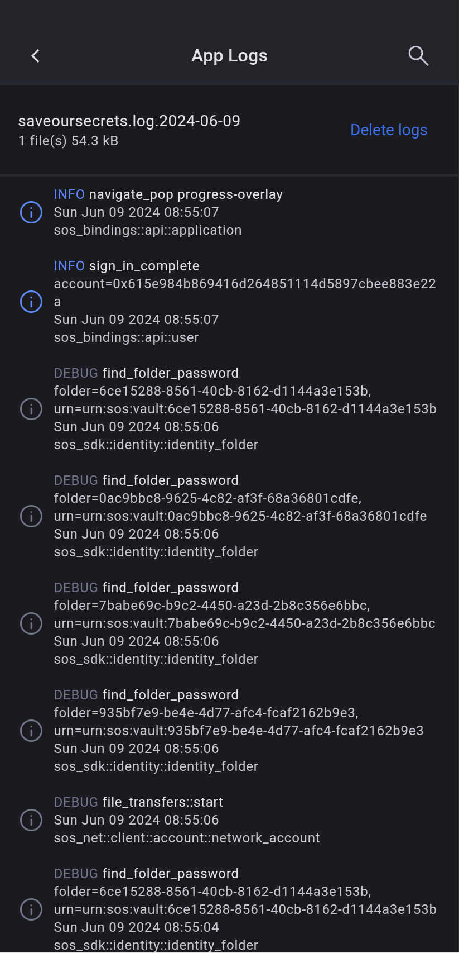
Task: Select the saveoursecrets.log.2024-06-09 file name
Action: tap(129, 121)
